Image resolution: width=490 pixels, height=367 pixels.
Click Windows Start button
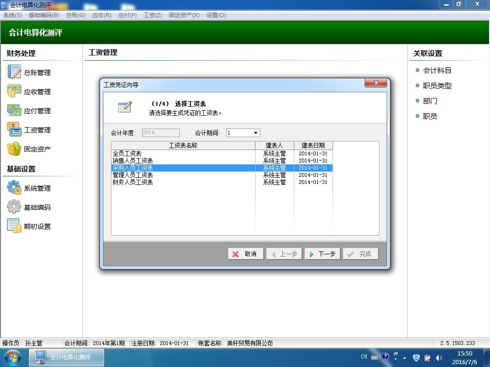coord(13,357)
